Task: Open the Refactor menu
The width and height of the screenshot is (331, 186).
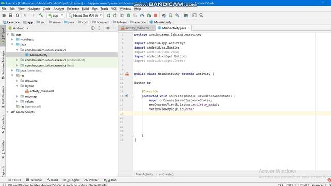Action: coord(73,9)
